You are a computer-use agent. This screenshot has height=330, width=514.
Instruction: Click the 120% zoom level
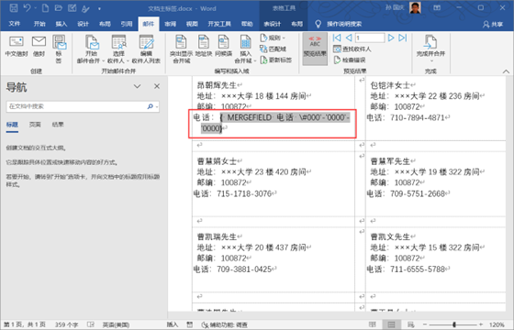[497, 324]
